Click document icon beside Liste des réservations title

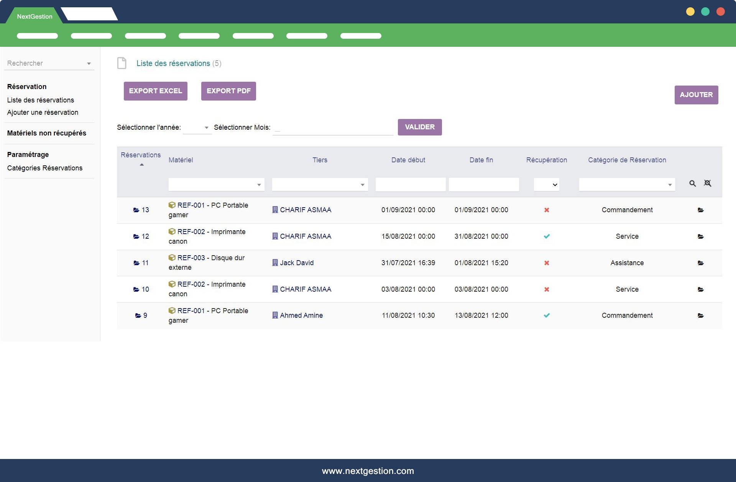point(122,63)
